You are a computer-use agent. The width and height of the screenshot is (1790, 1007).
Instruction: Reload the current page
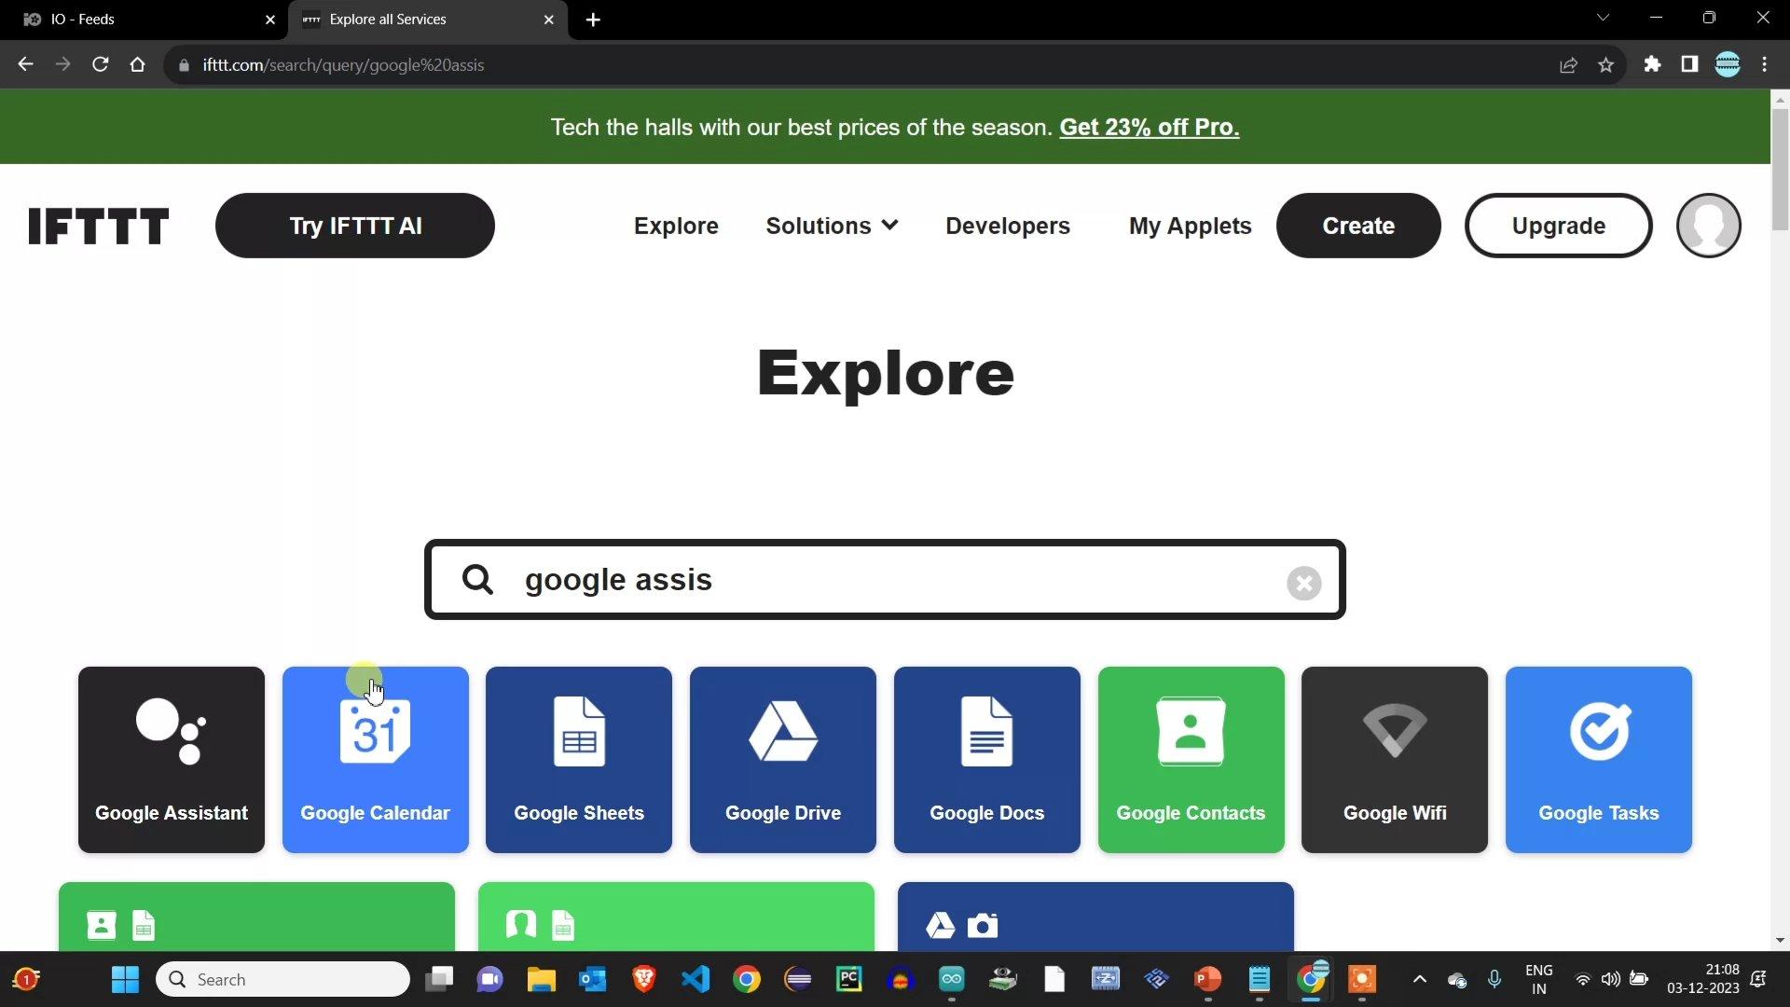pos(100,64)
